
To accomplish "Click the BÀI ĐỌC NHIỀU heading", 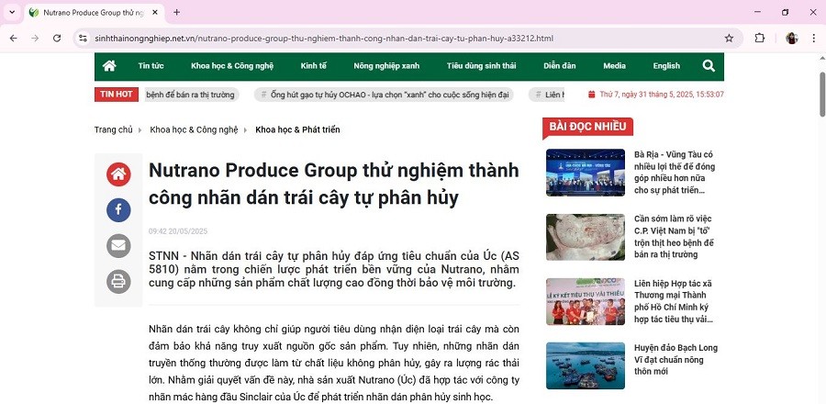I will 587,127.
